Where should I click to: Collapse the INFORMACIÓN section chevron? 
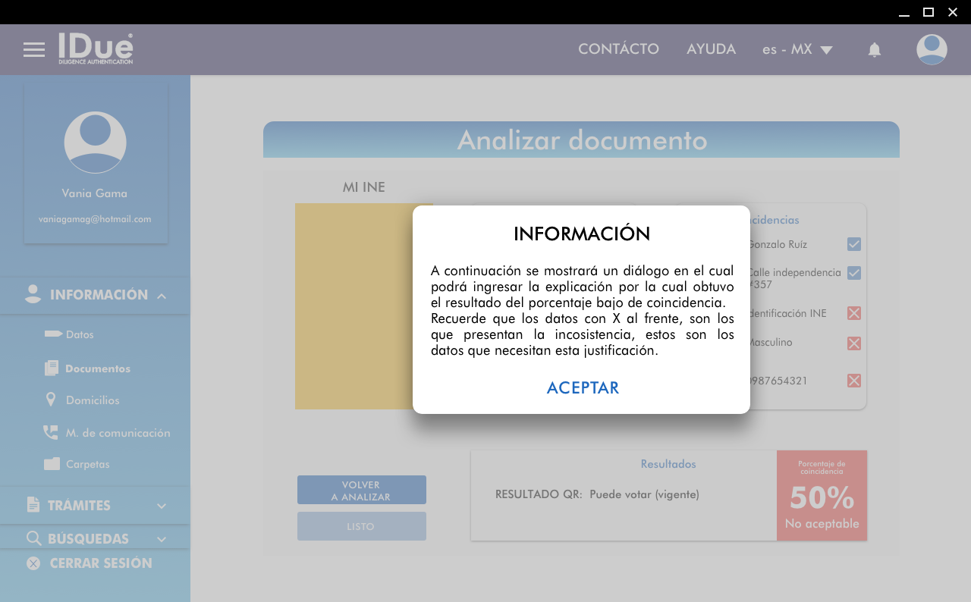point(162,296)
